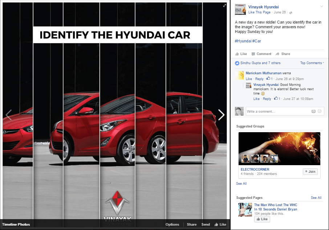Open your own avatar beside the comment box
The height and width of the screenshot is (230, 329).
click(239, 111)
